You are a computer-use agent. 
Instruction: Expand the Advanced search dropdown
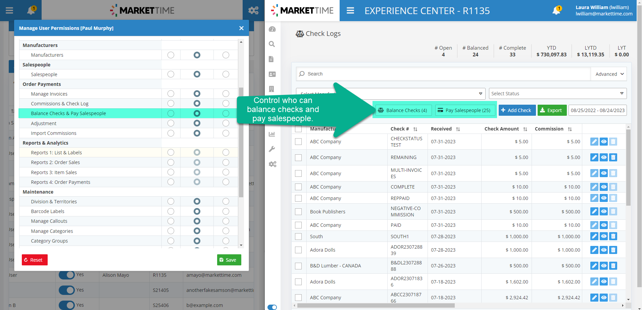coord(609,74)
